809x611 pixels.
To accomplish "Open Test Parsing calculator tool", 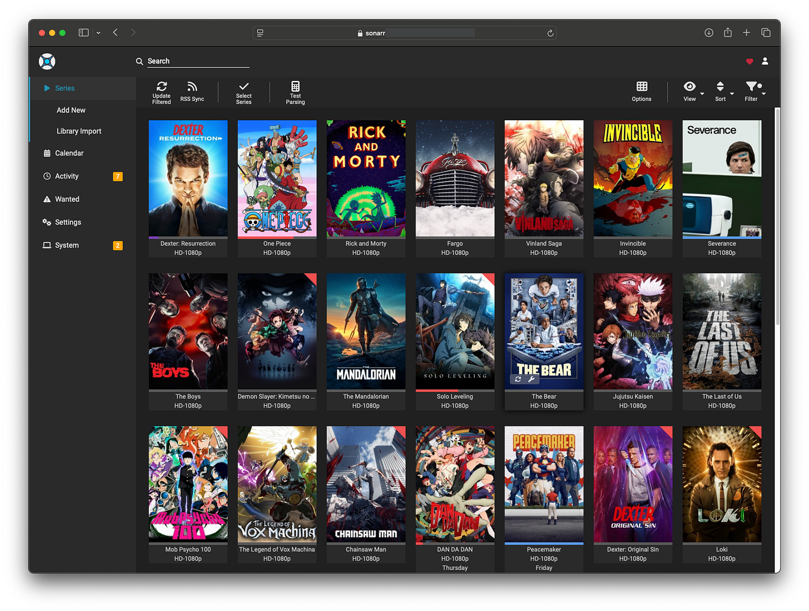I will pos(295,87).
